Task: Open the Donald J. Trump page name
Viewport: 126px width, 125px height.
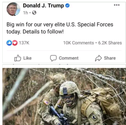Action: [43, 6]
